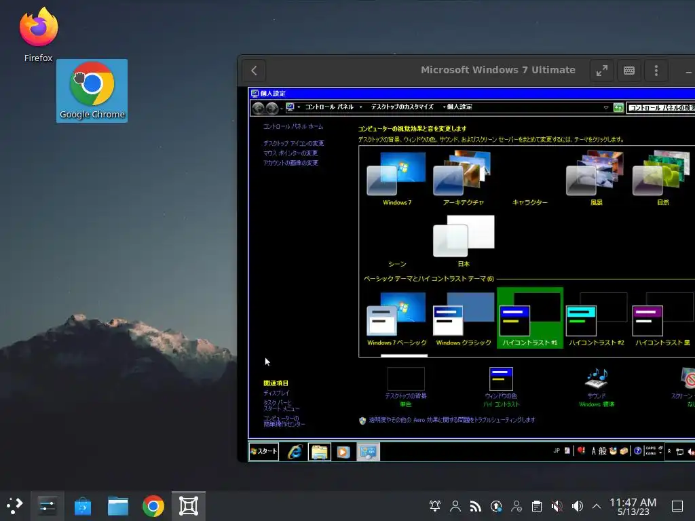695x521 pixels.
Task: Expand the address bar history dropdown arrow
Action: coord(606,108)
